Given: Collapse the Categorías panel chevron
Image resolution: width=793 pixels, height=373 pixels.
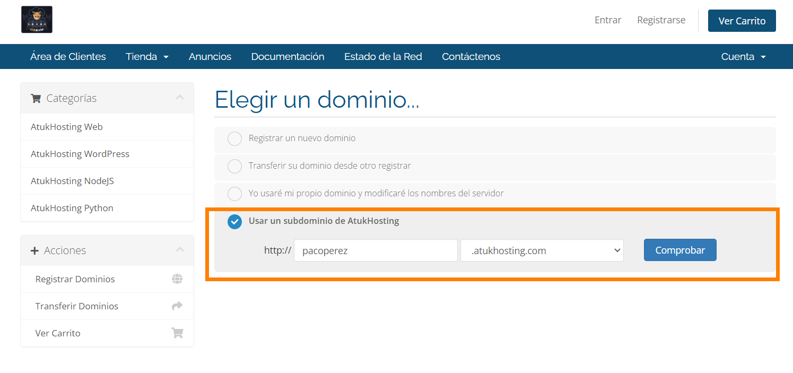Looking at the screenshot, I should [180, 98].
